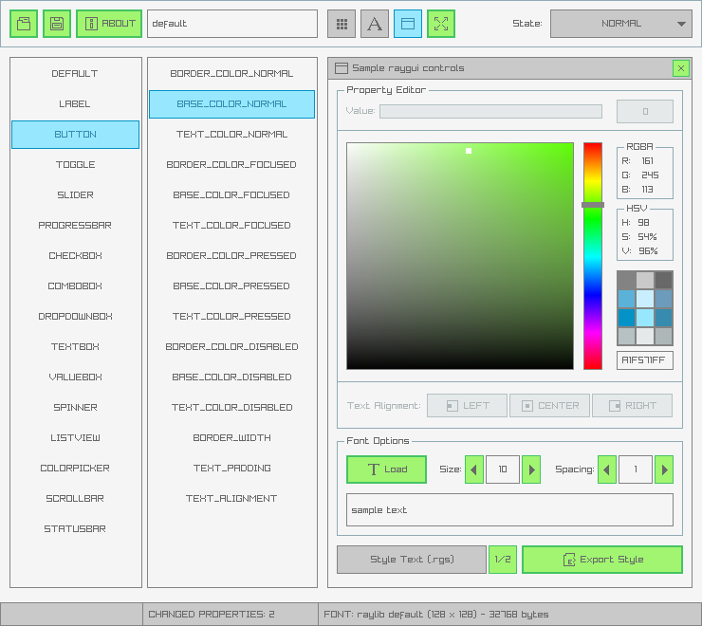702x626 pixels.
Task: Open the Style Text (.rgs) format combobox
Action: click(412, 560)
